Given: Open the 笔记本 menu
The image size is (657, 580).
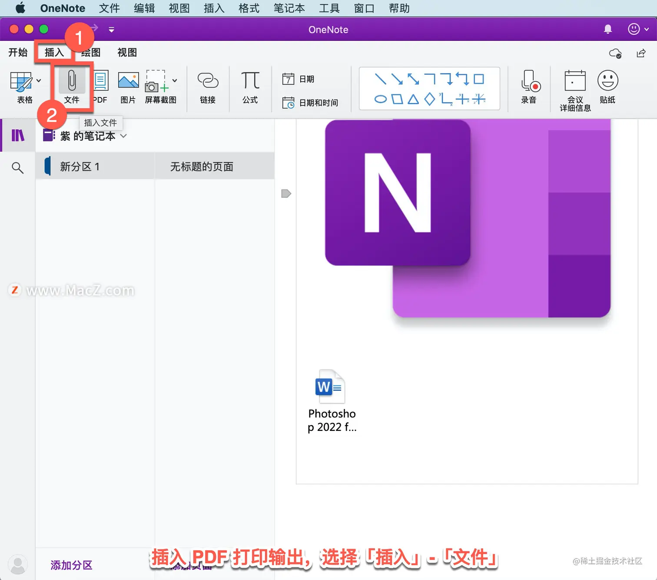Looking at the screenshot, I should pyautogui.click(x=289, y=8).
